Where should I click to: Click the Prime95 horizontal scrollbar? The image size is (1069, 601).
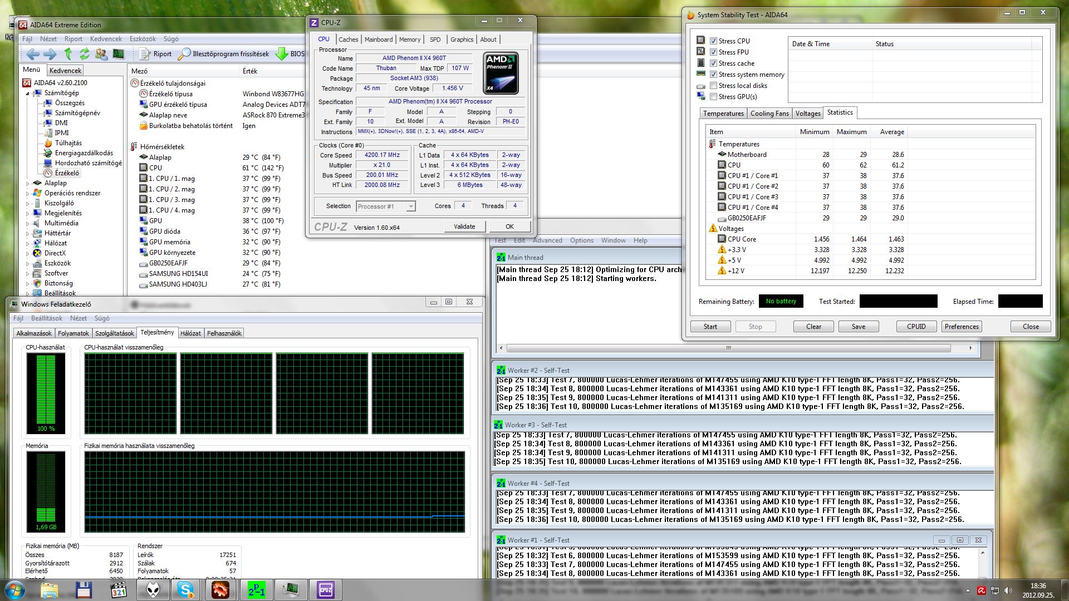click(x=728, y=348)
